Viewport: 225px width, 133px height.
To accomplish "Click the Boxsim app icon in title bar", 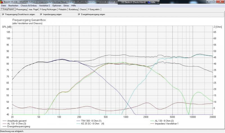I will (2, 2).
